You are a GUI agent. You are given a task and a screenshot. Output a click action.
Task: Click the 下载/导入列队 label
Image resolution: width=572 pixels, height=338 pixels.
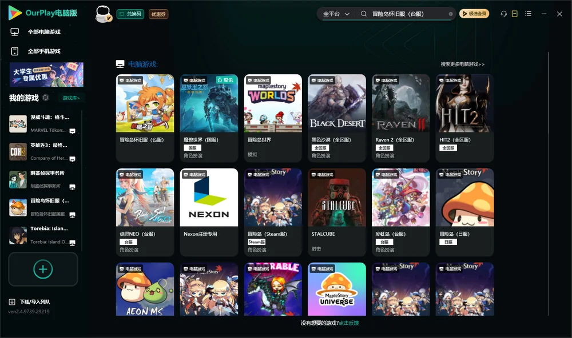click(35, 302)
